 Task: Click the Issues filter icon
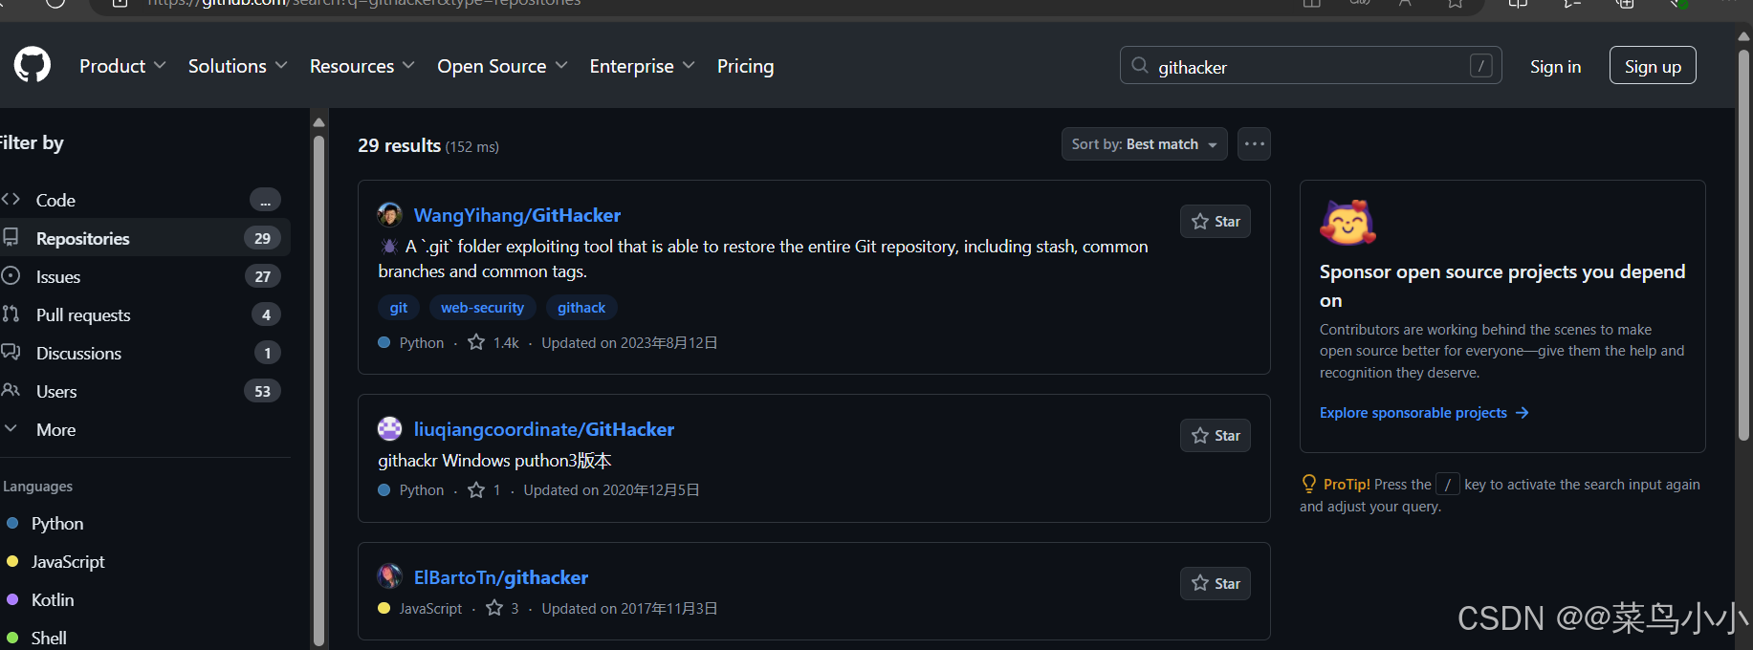coord(11,276)
